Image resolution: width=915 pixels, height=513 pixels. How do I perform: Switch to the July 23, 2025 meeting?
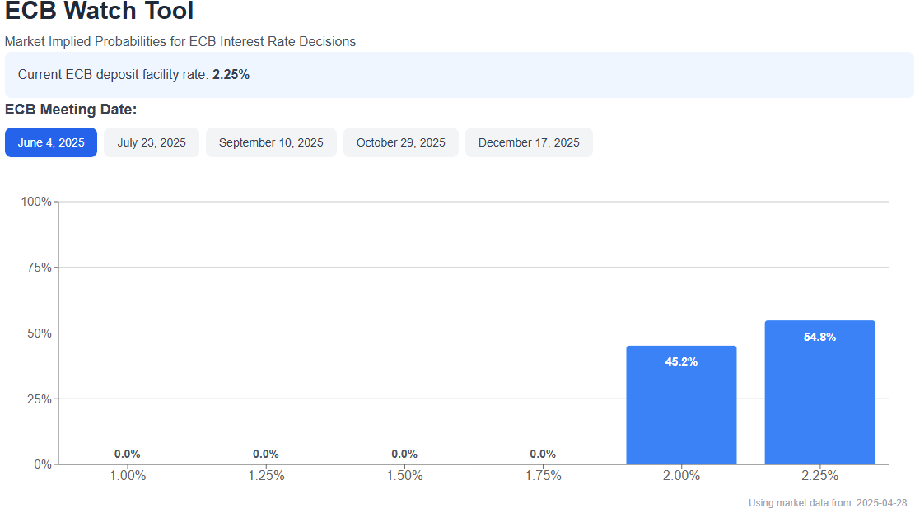tap(152, 142)
